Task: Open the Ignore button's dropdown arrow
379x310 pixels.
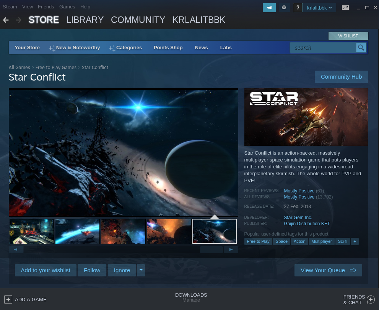Action: 141,270
